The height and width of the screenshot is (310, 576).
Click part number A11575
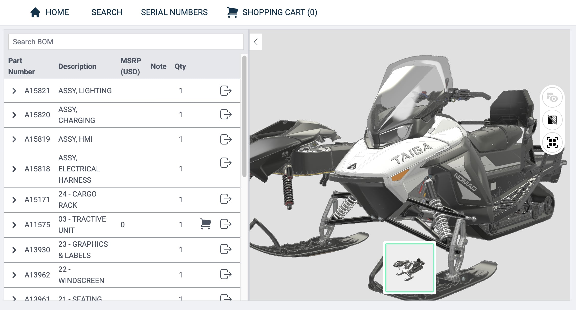(x=37, y=225)
